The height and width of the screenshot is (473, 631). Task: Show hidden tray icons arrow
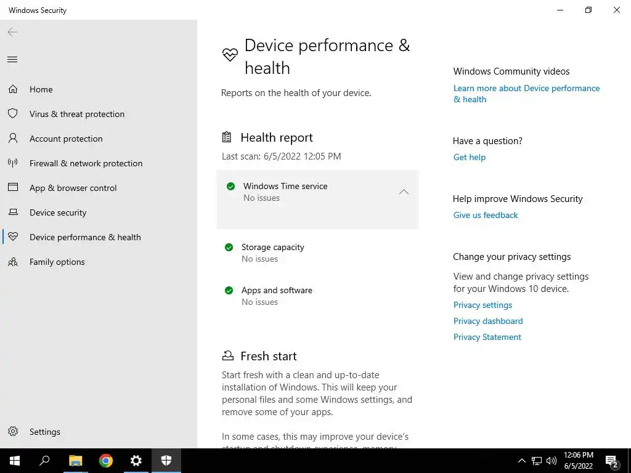pos(521,461)
